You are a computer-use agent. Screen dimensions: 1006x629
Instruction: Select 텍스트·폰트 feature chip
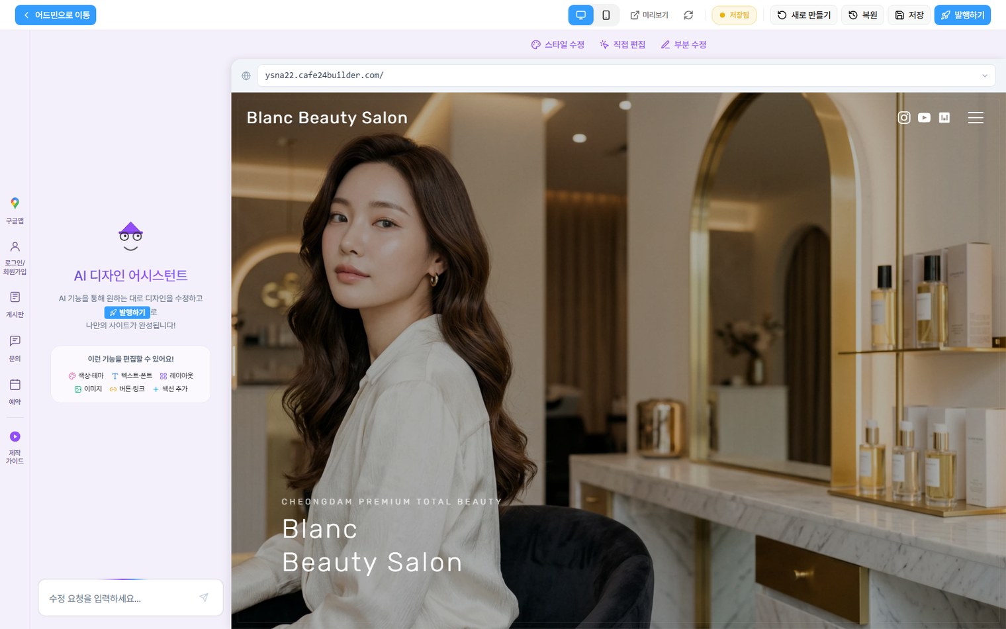click(x=132, y=375)
